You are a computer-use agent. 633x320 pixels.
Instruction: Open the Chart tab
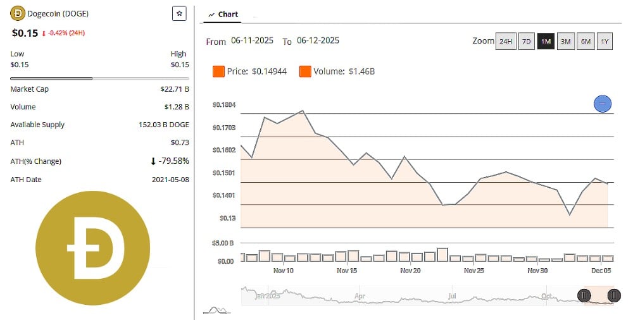pos(223,14)
